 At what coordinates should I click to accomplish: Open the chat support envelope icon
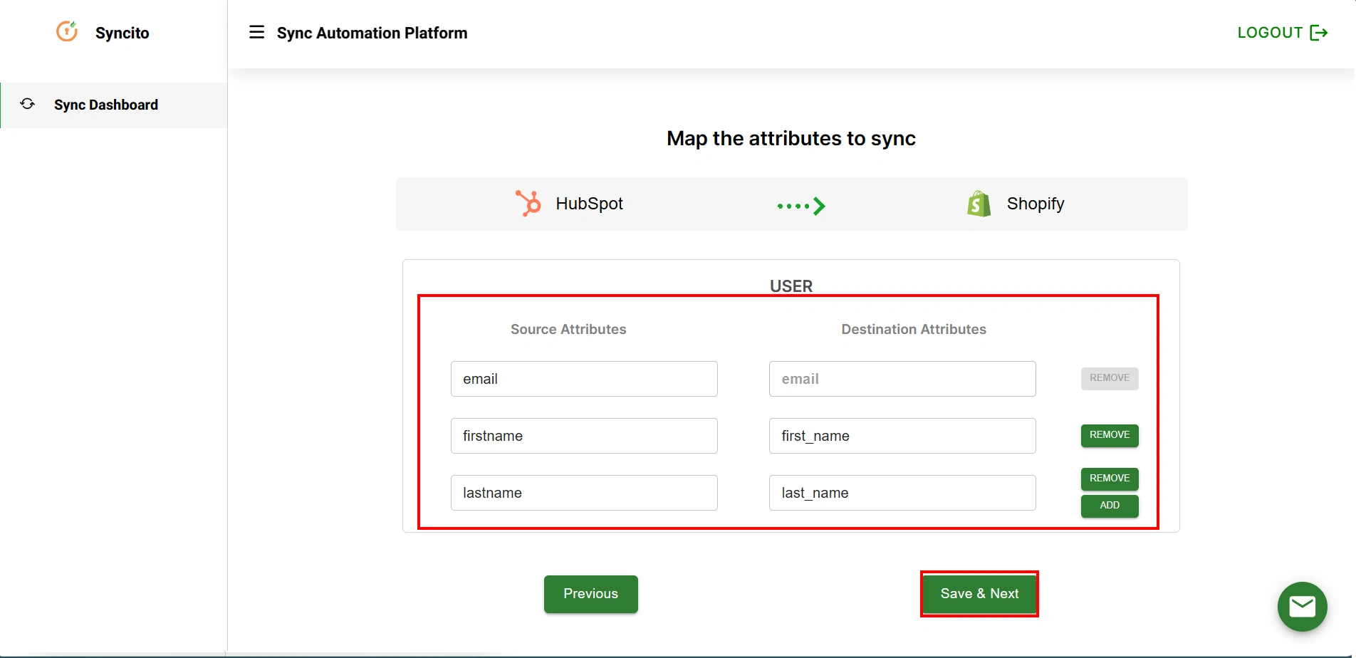pyautogui.click(x=1302, y=607)
